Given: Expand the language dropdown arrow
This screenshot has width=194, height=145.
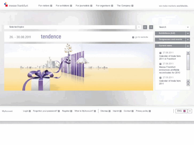Looking at the screenshot, I should tap(190, 111).
